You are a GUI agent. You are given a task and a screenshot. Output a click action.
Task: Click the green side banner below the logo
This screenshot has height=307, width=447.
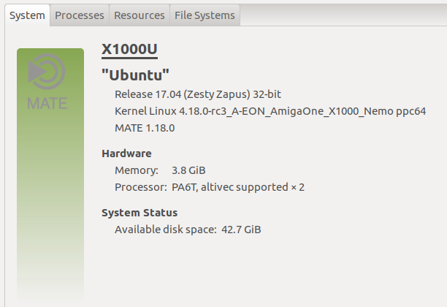tap(50, 205)
